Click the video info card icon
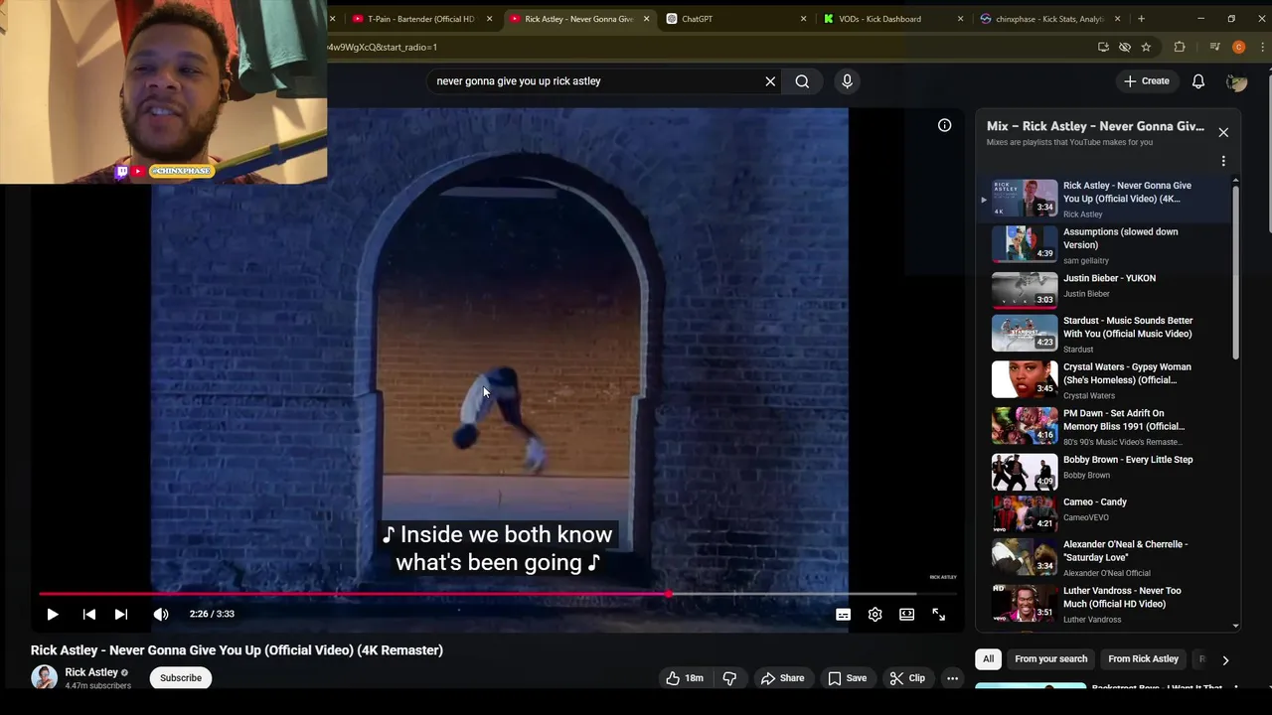This screenshot has width=1272, height=715. (944, 125)
